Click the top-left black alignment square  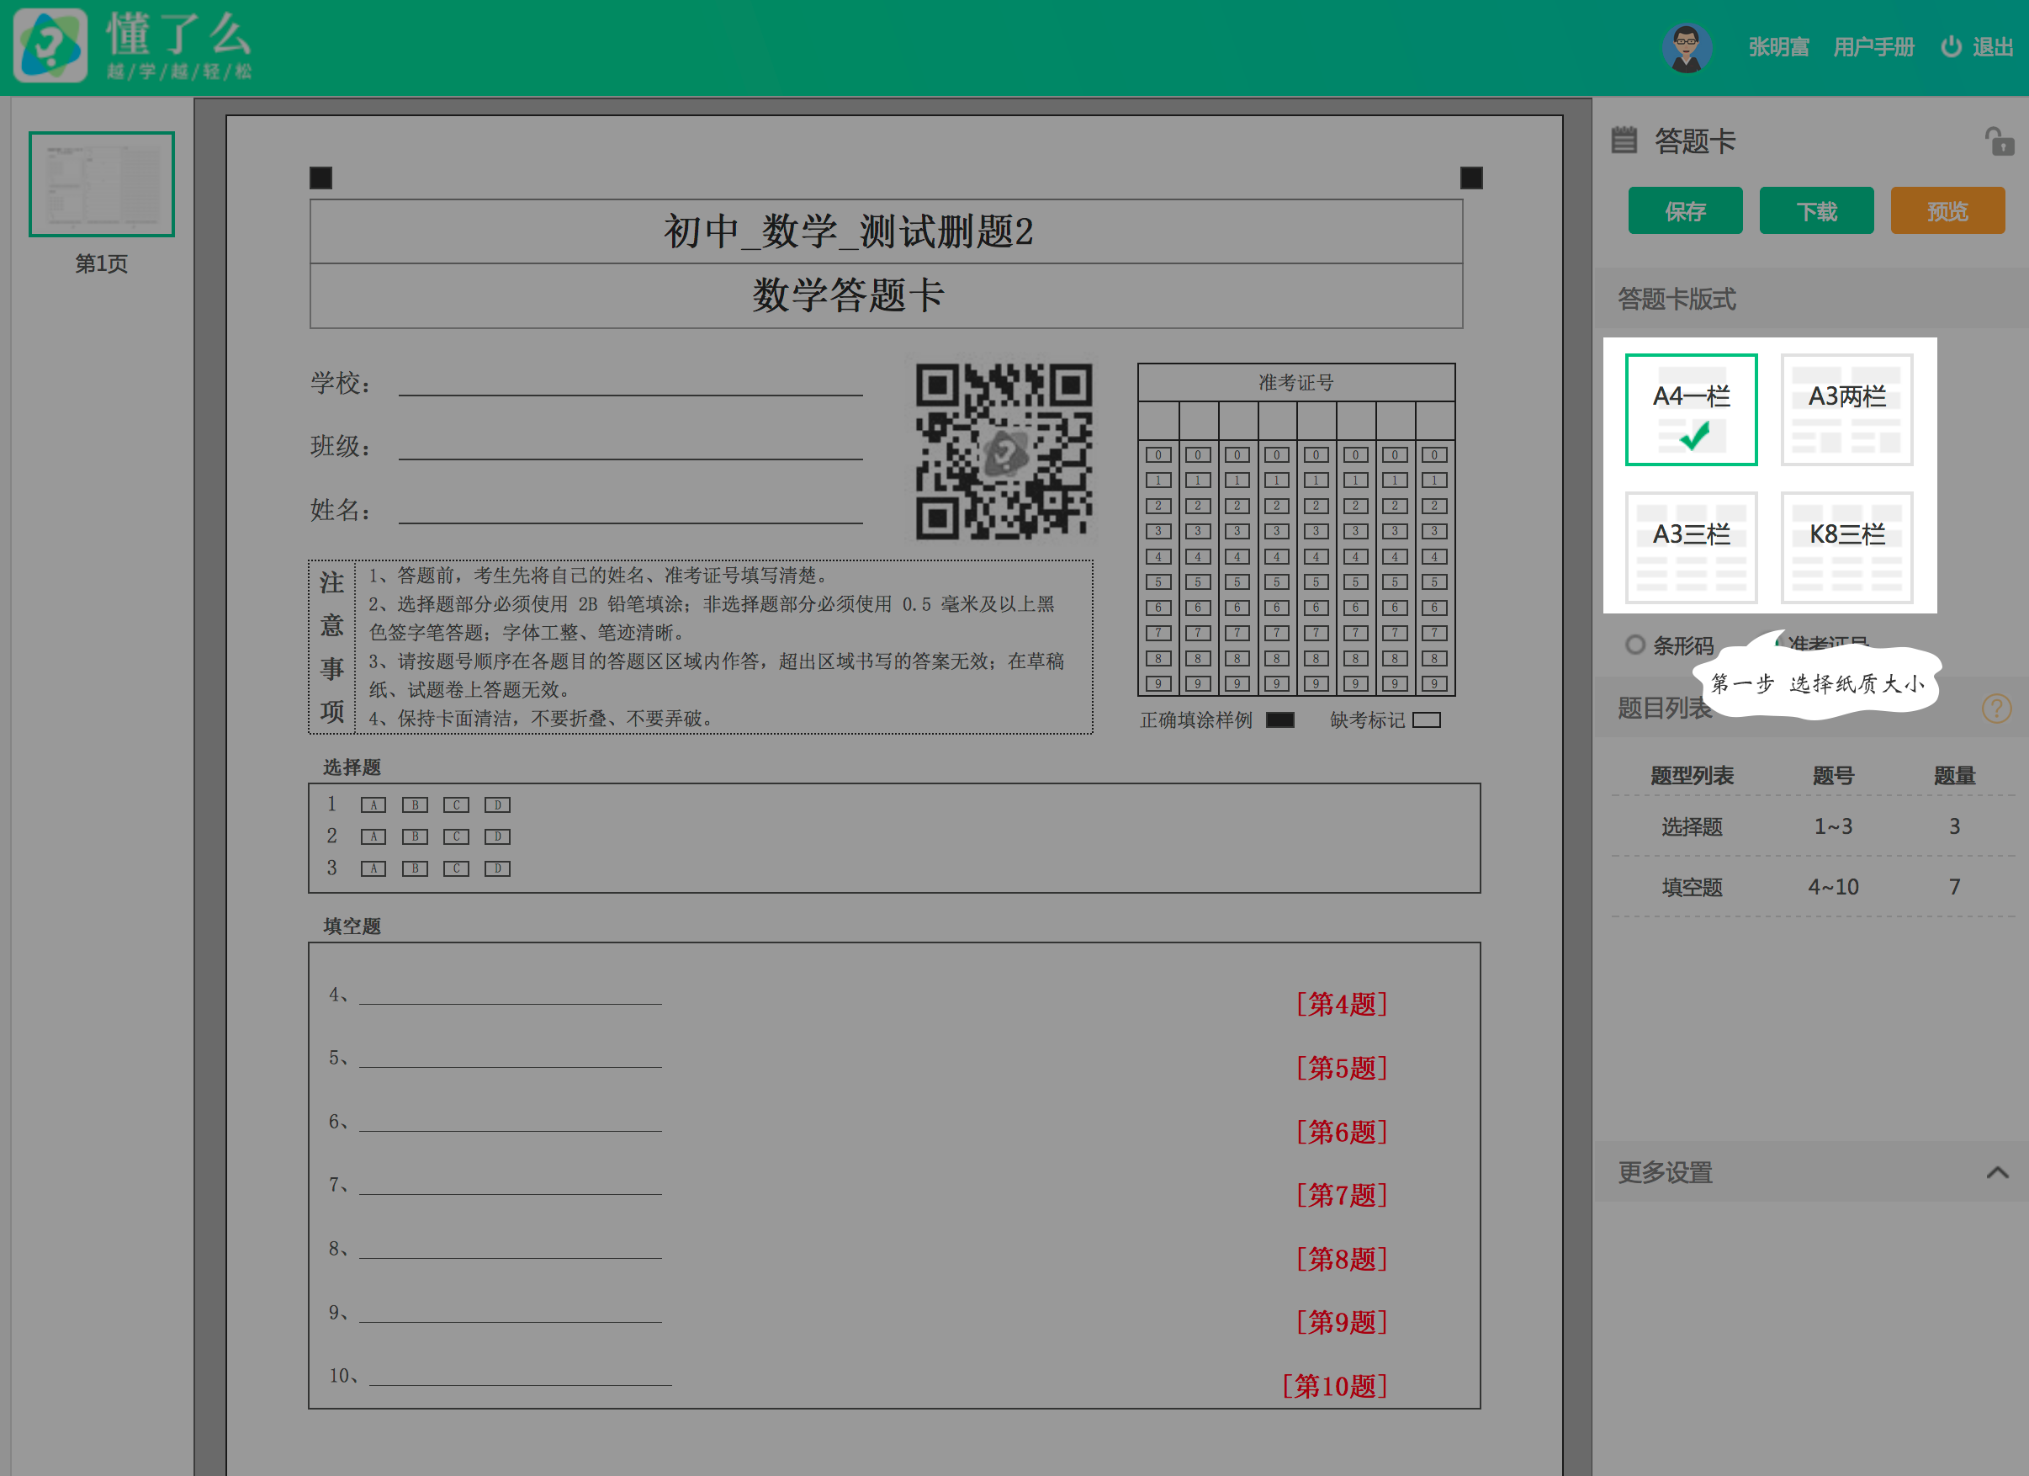tap(321, 178)
